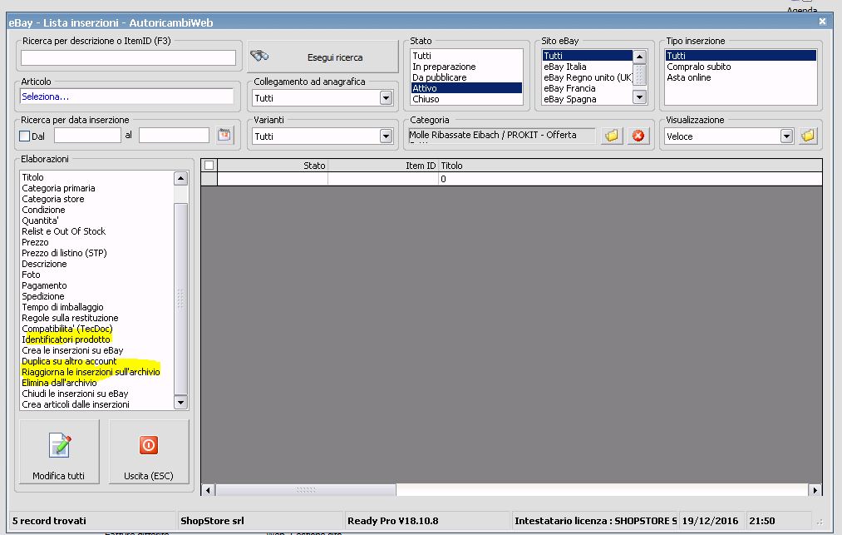Select Chiudi le inserzioni su eBay

click(96, 394)
